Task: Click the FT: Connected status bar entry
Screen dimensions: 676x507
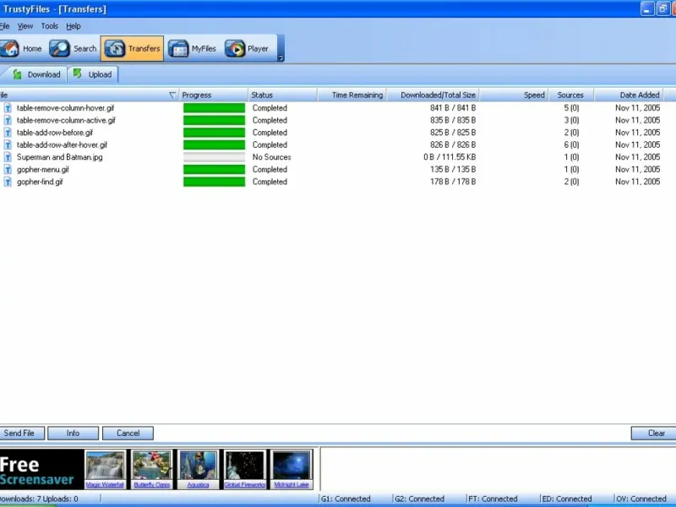Action: 493,499
